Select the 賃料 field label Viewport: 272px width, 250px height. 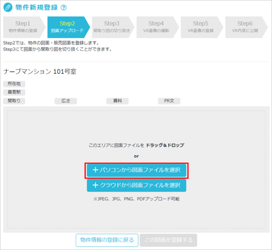point(117,101)
